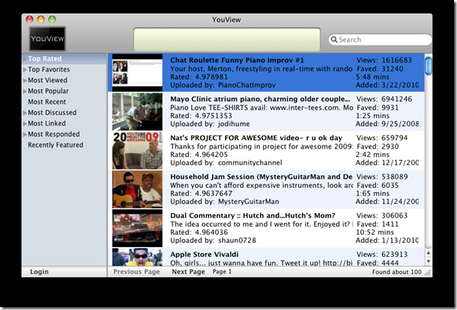Click the Login button

39,272
